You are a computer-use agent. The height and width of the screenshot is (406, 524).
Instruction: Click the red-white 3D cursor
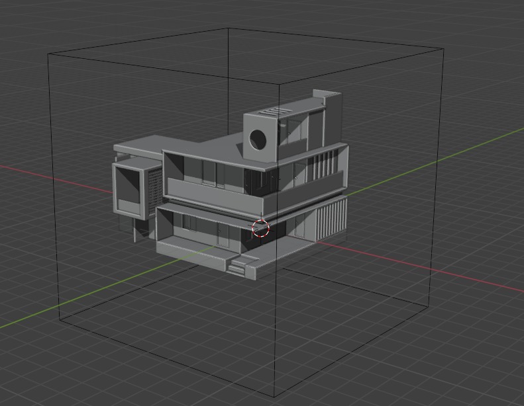click(260, 228)
